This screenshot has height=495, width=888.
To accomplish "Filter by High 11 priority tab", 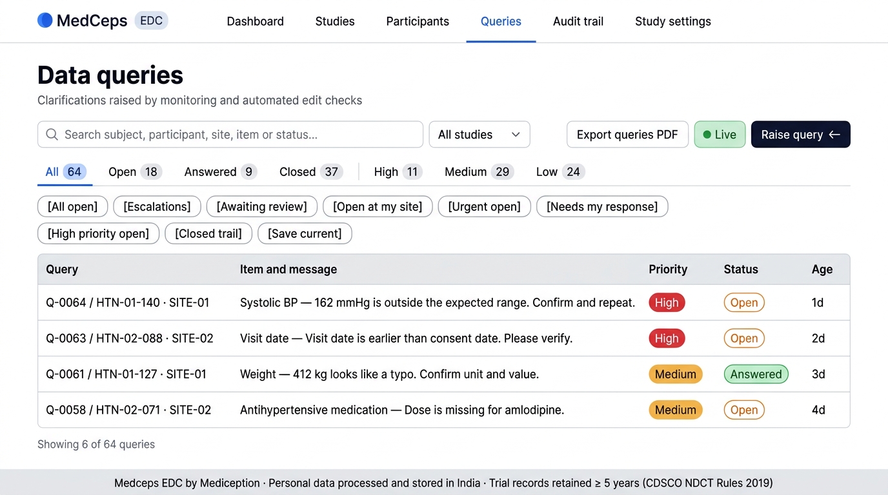I will (398, 172).
